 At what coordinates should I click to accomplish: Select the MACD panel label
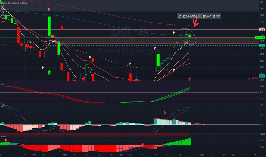pyautogui.click(x=3, y=106)
